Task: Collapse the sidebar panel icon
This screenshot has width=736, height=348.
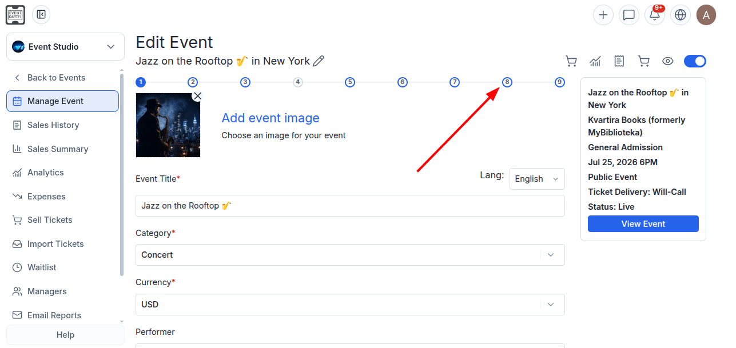Action: tap(41, 14)
